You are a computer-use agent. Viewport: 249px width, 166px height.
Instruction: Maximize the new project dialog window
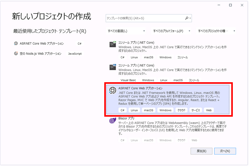click(230, 5)
